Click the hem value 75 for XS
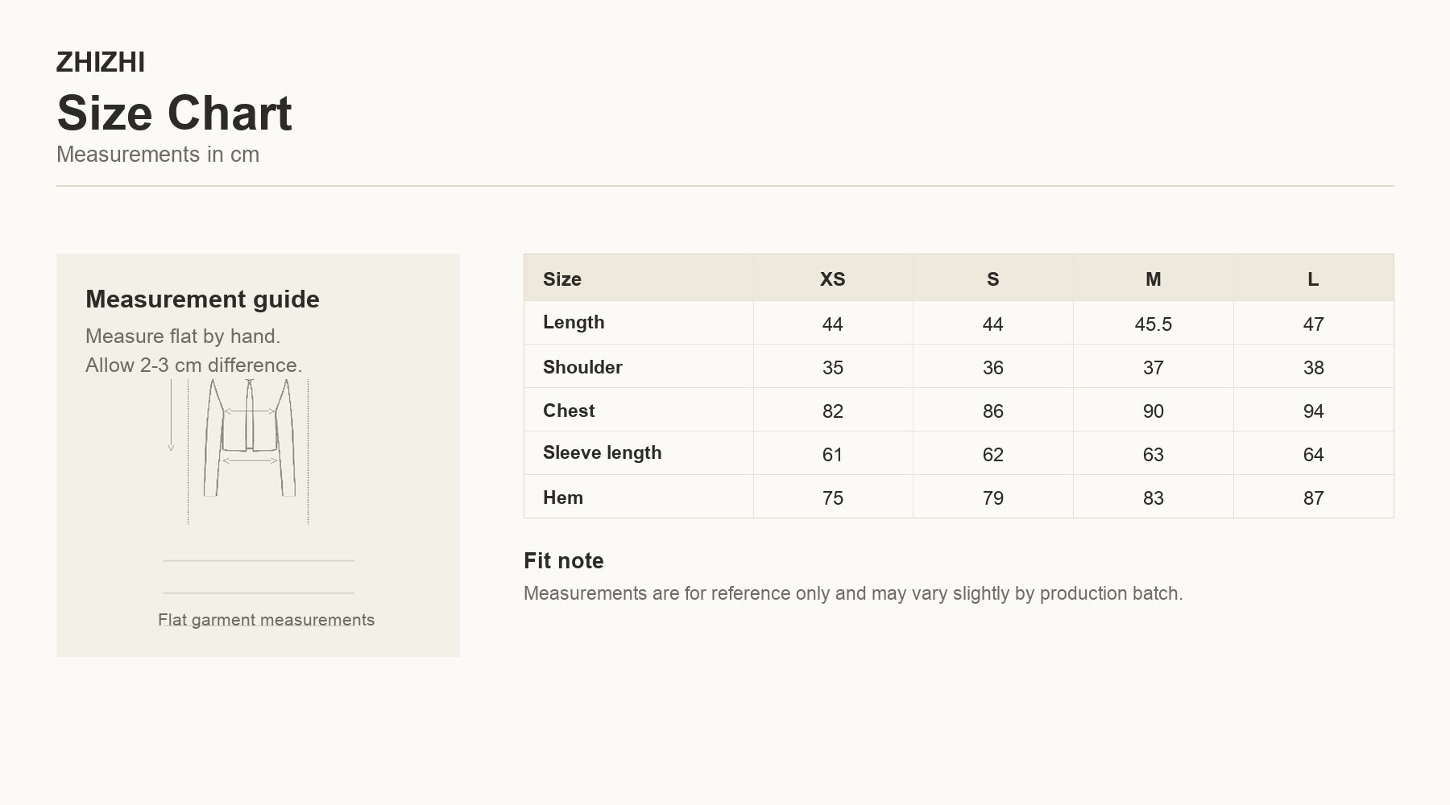Screen dimensions: 1450x805 tap(832, 498)
